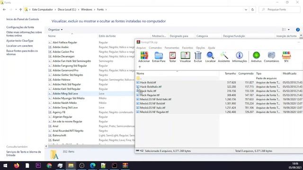
Task: Open the Visualizar tool
Action: pos(185,57)
